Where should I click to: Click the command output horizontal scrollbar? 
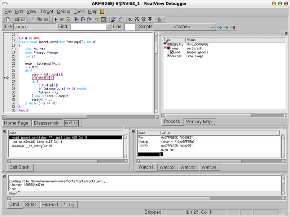coord(147,199)
